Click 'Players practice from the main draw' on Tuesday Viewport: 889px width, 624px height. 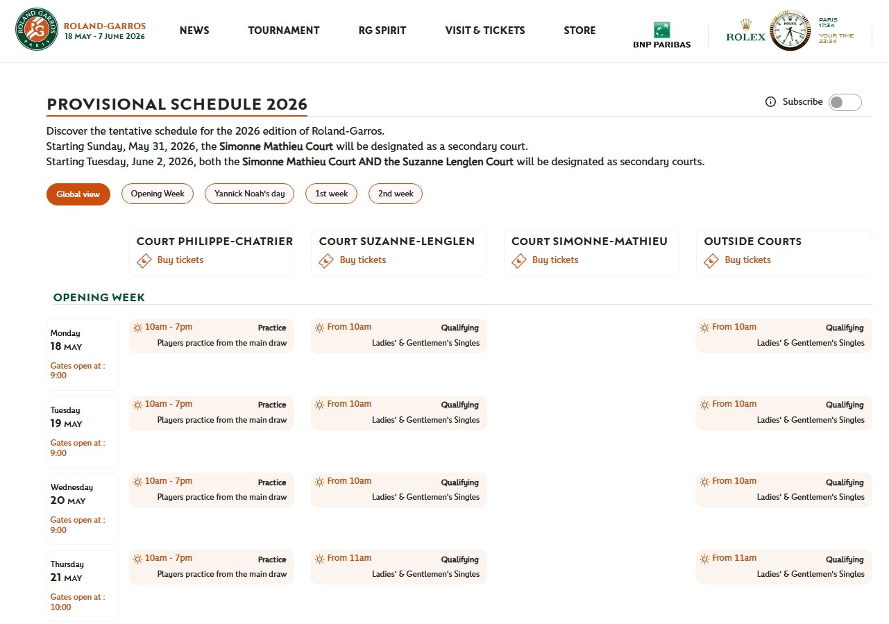pyautogui.click(x=222, y=420)
